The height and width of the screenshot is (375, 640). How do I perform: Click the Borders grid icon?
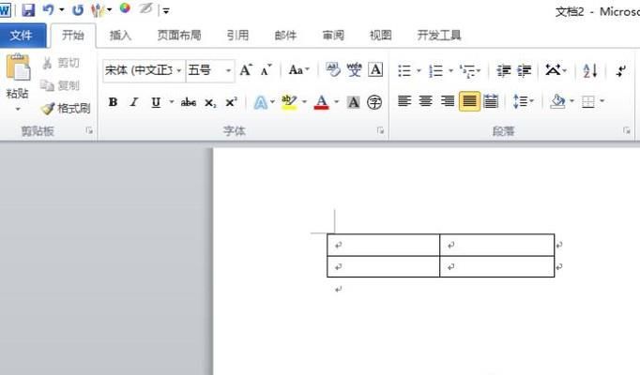(587, 101)
